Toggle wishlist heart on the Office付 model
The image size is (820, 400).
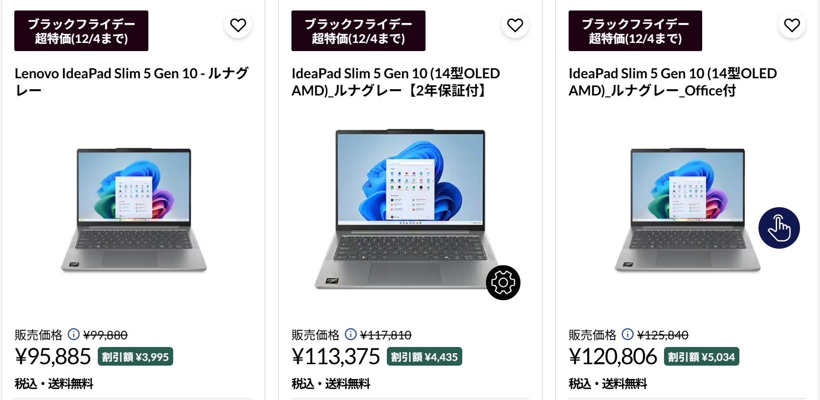(791, 25)
